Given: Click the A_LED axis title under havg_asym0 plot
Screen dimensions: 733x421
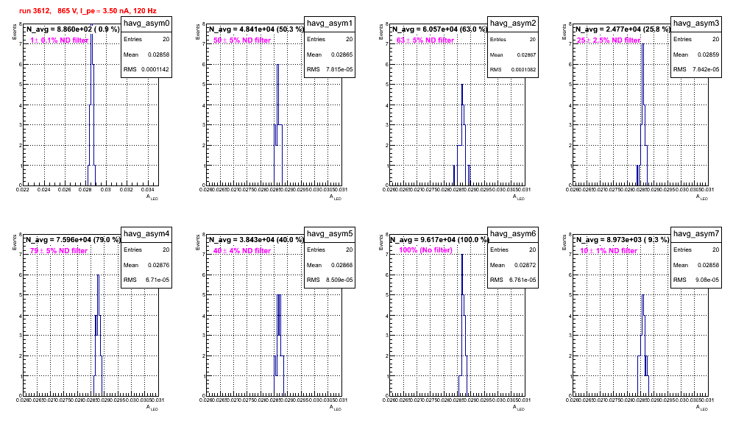Looking at the screenshot, I should (x=152, y=197).
